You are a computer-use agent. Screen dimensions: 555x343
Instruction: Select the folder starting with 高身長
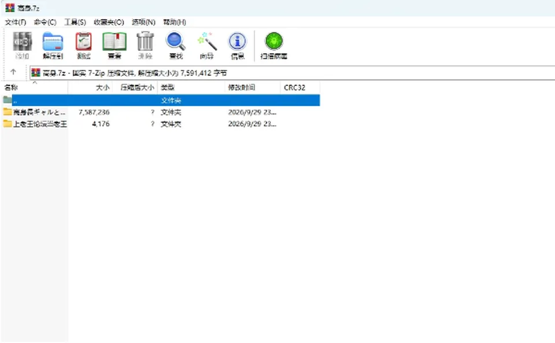(x=39, y=112)
